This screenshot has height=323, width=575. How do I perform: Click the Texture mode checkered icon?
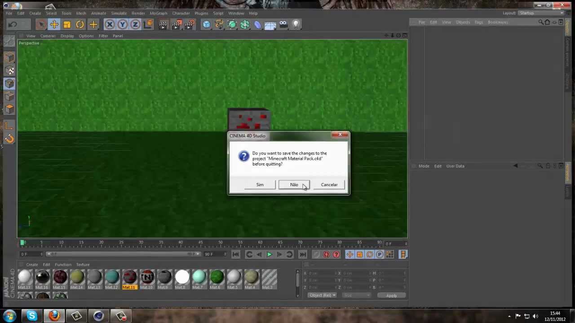tap(9, 70)
